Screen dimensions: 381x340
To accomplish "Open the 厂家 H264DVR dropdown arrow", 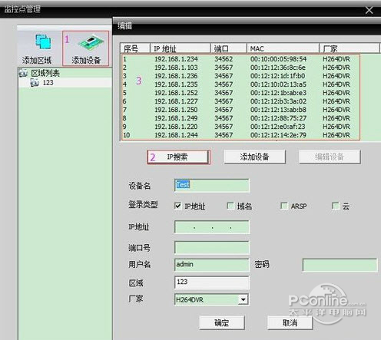I will [243, 299].
